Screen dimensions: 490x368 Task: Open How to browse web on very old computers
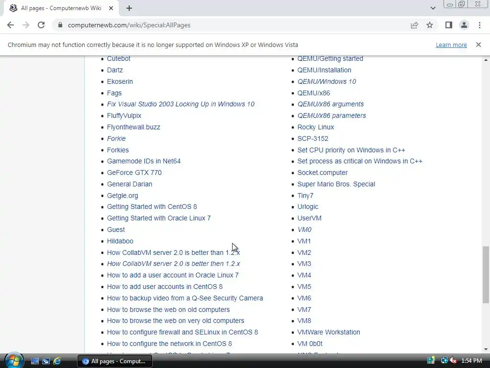point(176,321)
